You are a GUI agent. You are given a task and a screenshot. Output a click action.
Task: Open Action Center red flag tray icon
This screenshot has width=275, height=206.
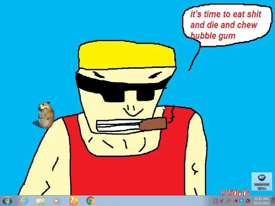point(235,201)
